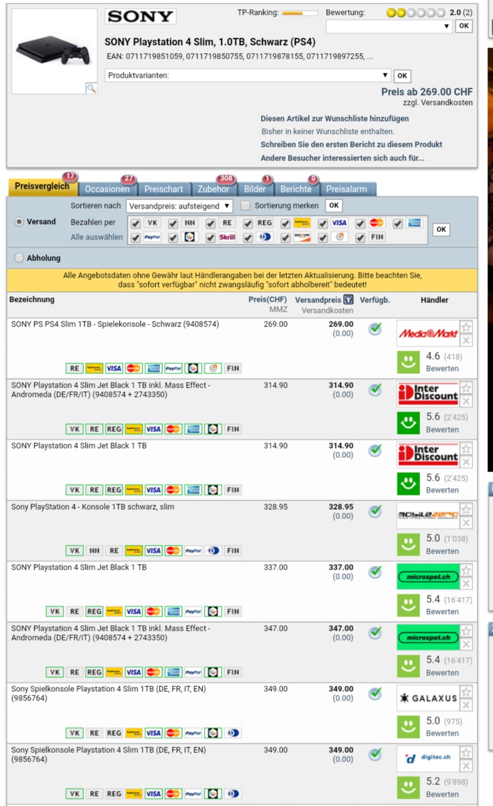
Task: Confirm payment filters with OK button
Action: 441,229
